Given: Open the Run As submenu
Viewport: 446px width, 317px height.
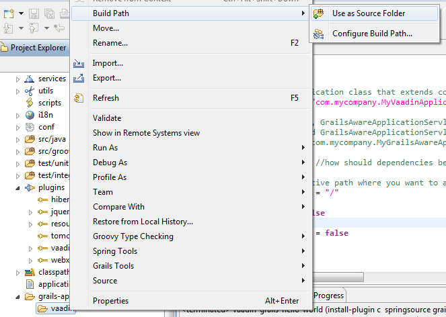Looking at the screenshot, I should [191, 148].
